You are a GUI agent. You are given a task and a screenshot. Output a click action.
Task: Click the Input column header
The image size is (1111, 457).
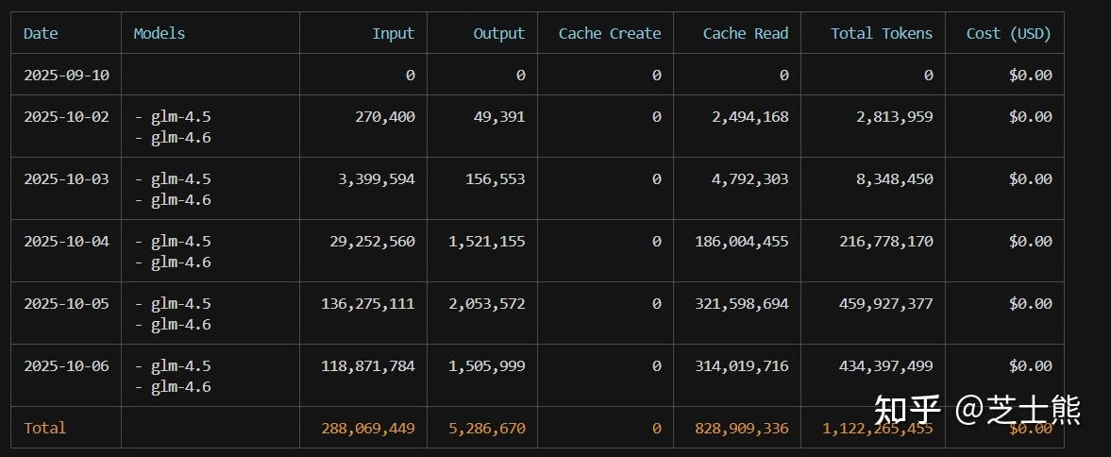click(393, 33)
